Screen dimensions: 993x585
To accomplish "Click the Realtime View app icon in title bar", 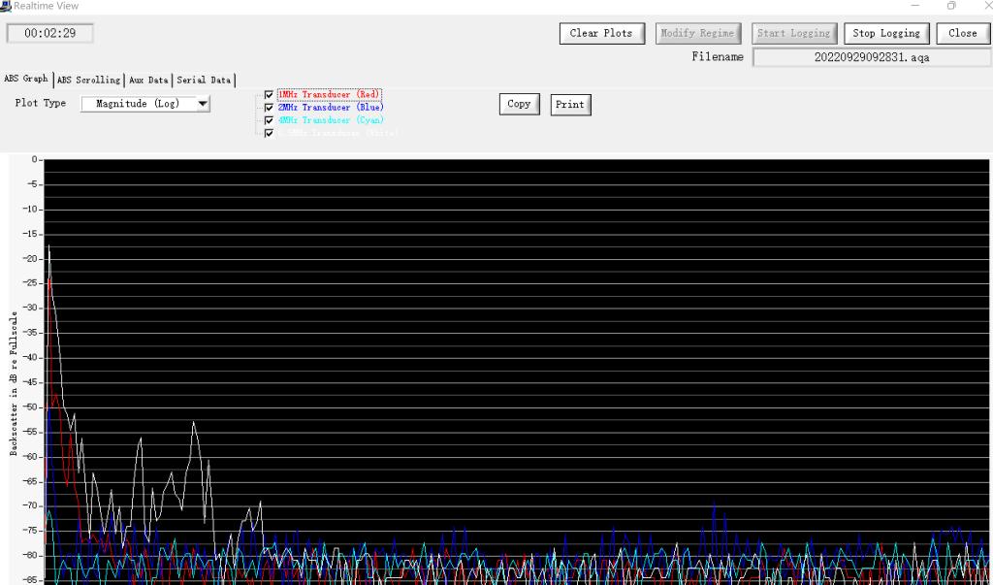I will 7,6.
